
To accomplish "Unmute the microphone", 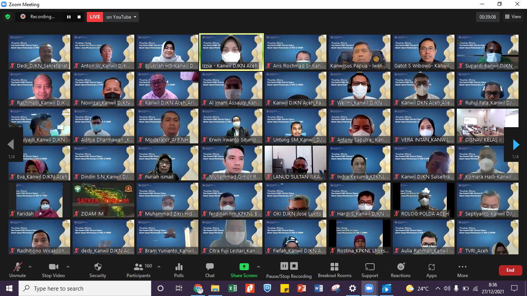I will click(17, 267).
